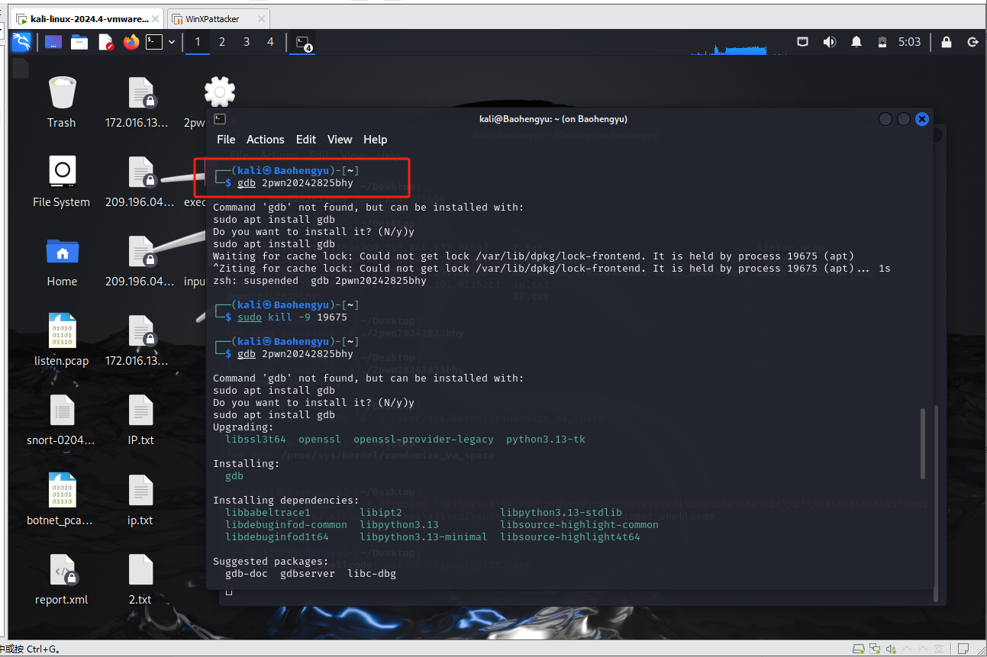987x657 pixels.
Task: Switch to workspace 2
Action: click(x=222, y=42)
